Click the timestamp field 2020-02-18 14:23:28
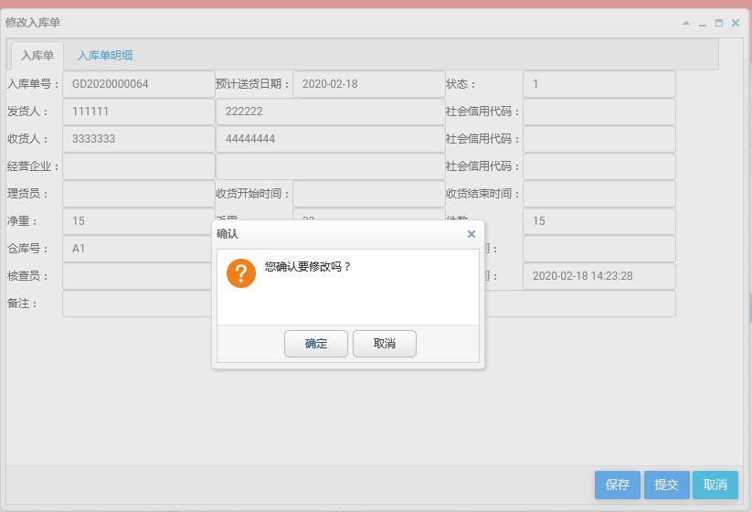 point(599,276)
